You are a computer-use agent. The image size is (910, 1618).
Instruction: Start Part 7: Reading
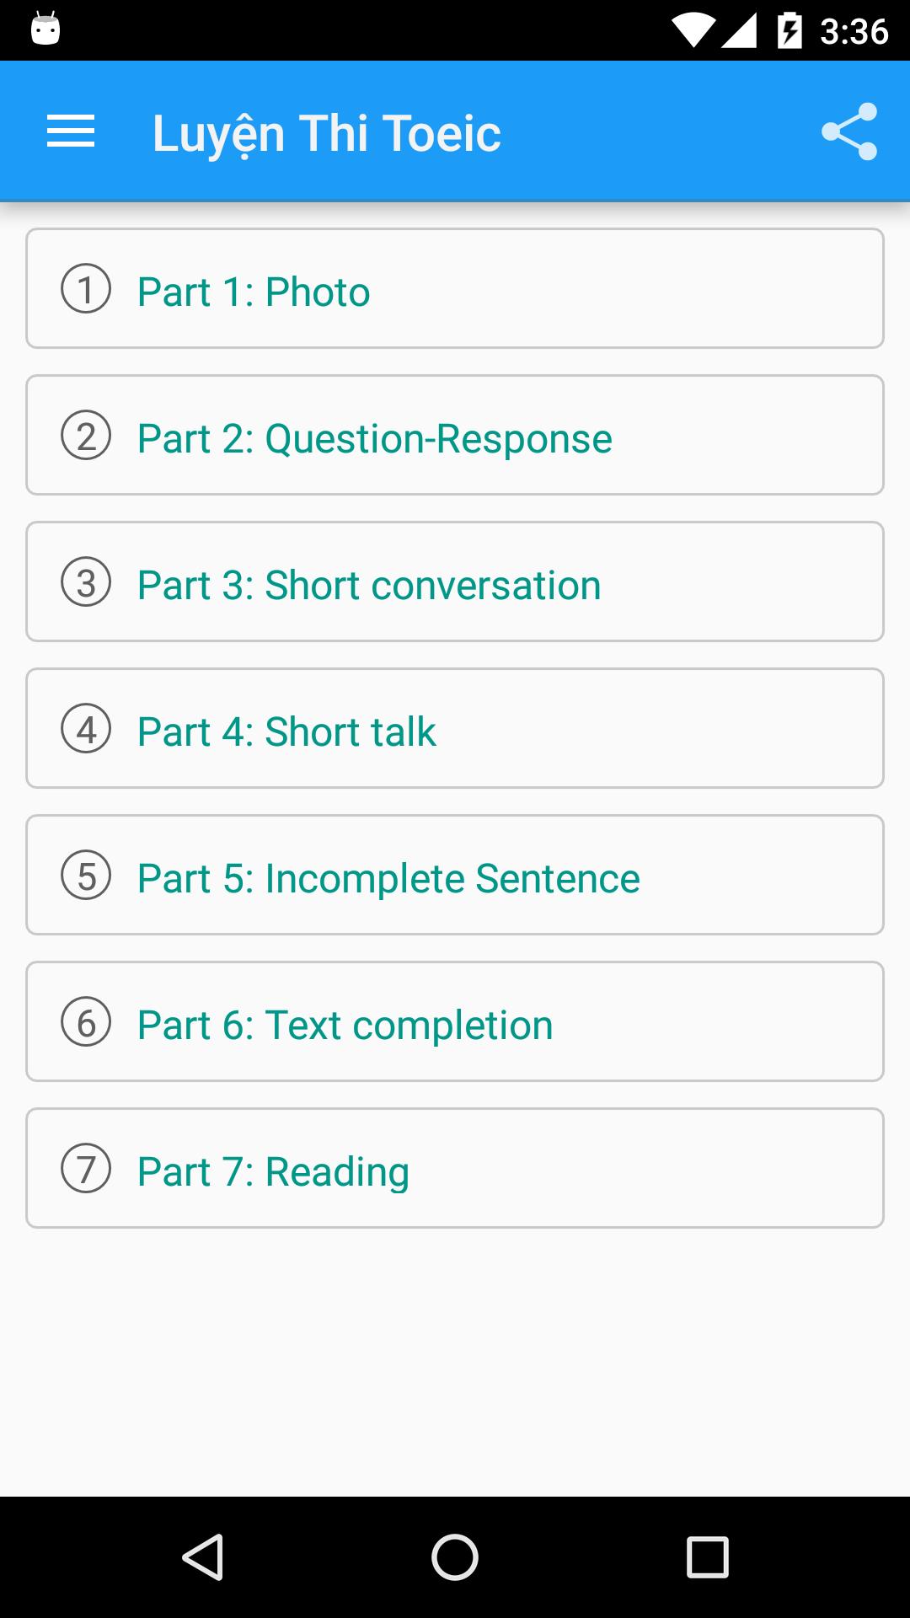pyautogui.click(x=273, y=1171)
